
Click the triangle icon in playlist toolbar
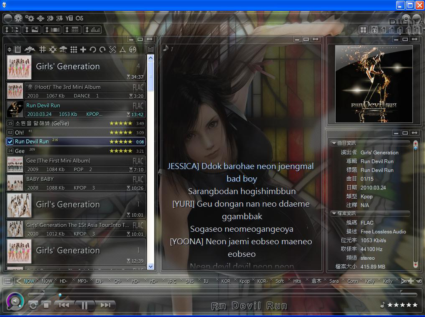pos(122,49)
